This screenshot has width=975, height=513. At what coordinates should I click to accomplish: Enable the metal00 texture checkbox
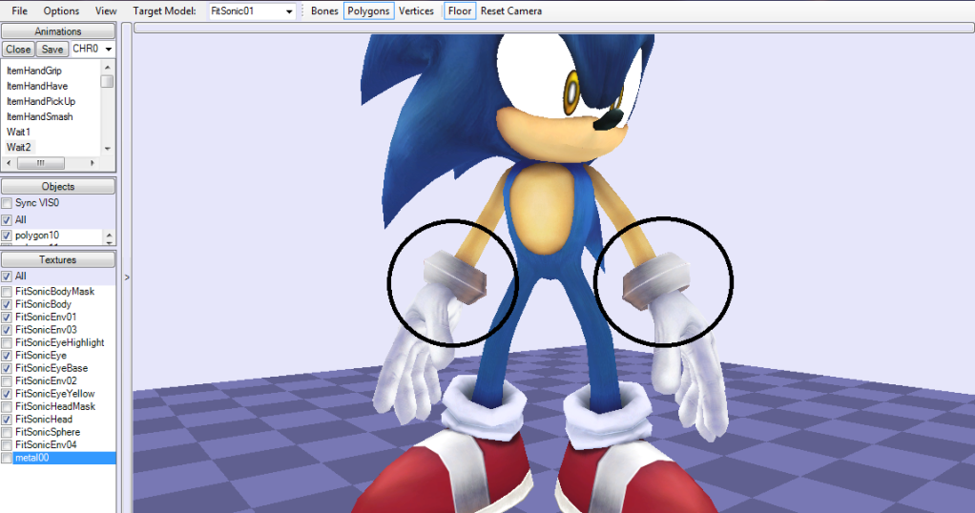coord(7,459)
